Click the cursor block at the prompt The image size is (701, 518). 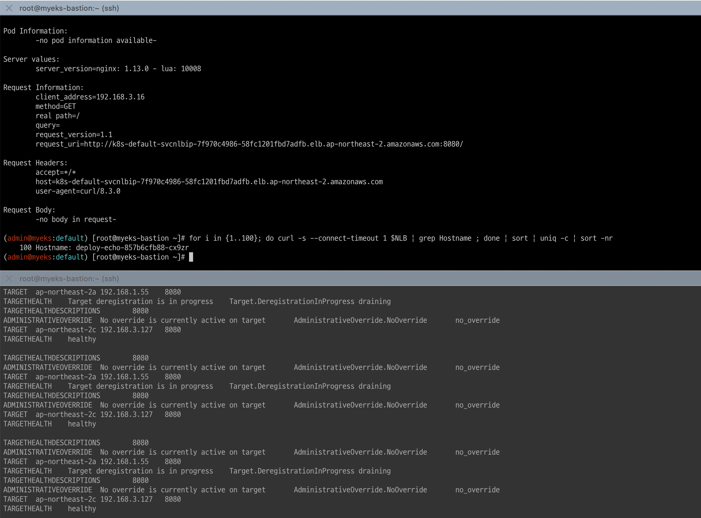pyautogui.click(x=191, y=257)
